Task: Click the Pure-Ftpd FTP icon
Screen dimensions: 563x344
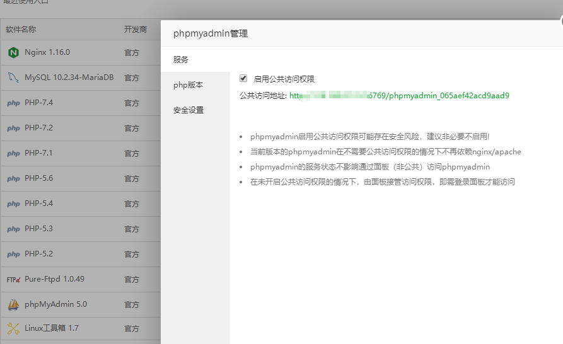Action: pos(13,280)
